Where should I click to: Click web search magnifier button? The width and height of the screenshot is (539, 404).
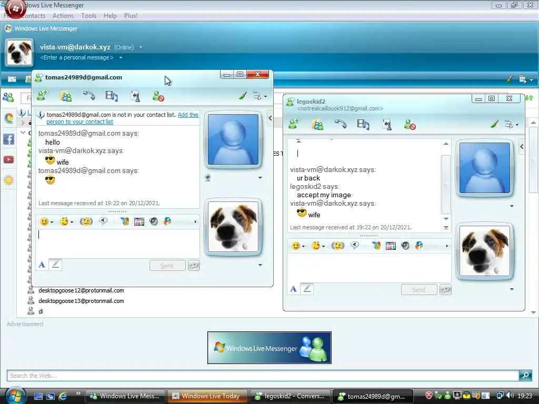tap(525, 375)
